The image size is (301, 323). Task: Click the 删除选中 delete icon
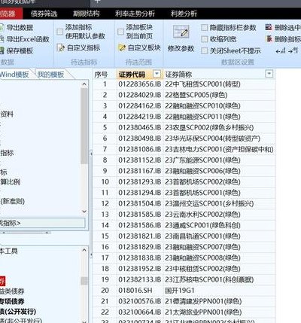pos(269,27)
